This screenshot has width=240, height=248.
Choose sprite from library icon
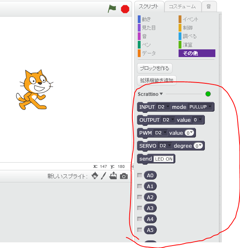click(x=95, y=176)
